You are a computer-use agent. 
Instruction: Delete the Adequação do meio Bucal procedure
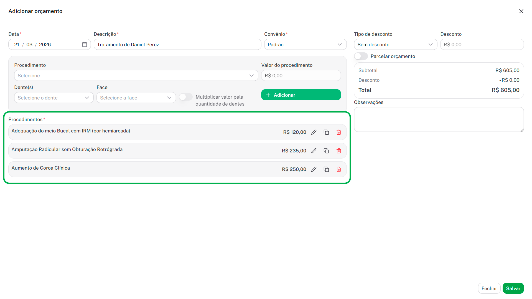click(338, 132)
